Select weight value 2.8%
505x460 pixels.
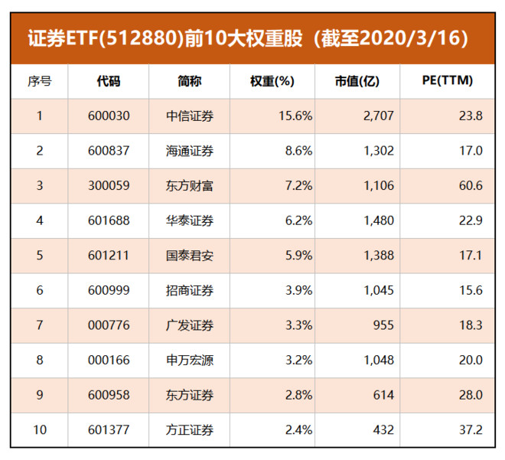298,395
